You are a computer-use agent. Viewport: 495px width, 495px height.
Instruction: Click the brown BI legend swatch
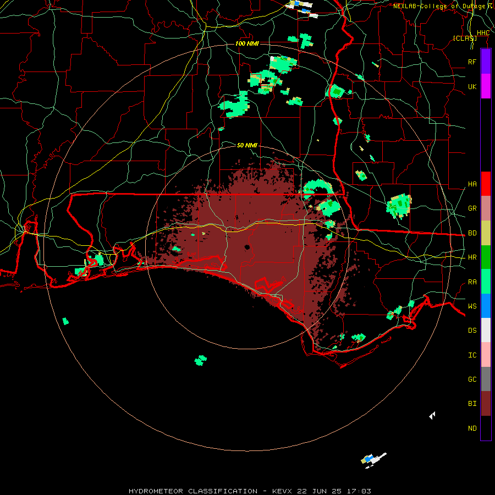pyautogui.click(x=486, y=404)
